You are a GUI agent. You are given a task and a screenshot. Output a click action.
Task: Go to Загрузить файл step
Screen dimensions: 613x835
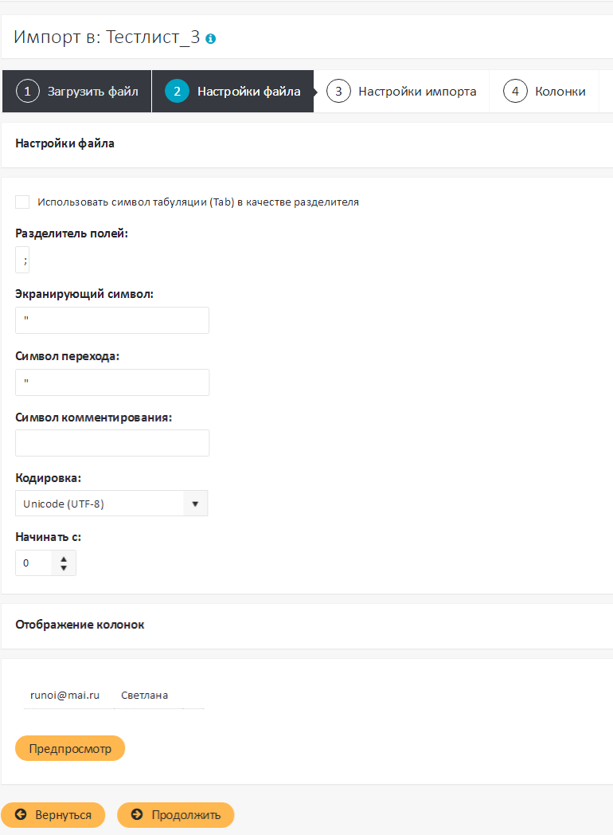click(92, 92)
